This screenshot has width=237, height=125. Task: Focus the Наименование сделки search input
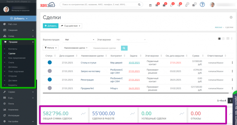[x=105, y=48]
